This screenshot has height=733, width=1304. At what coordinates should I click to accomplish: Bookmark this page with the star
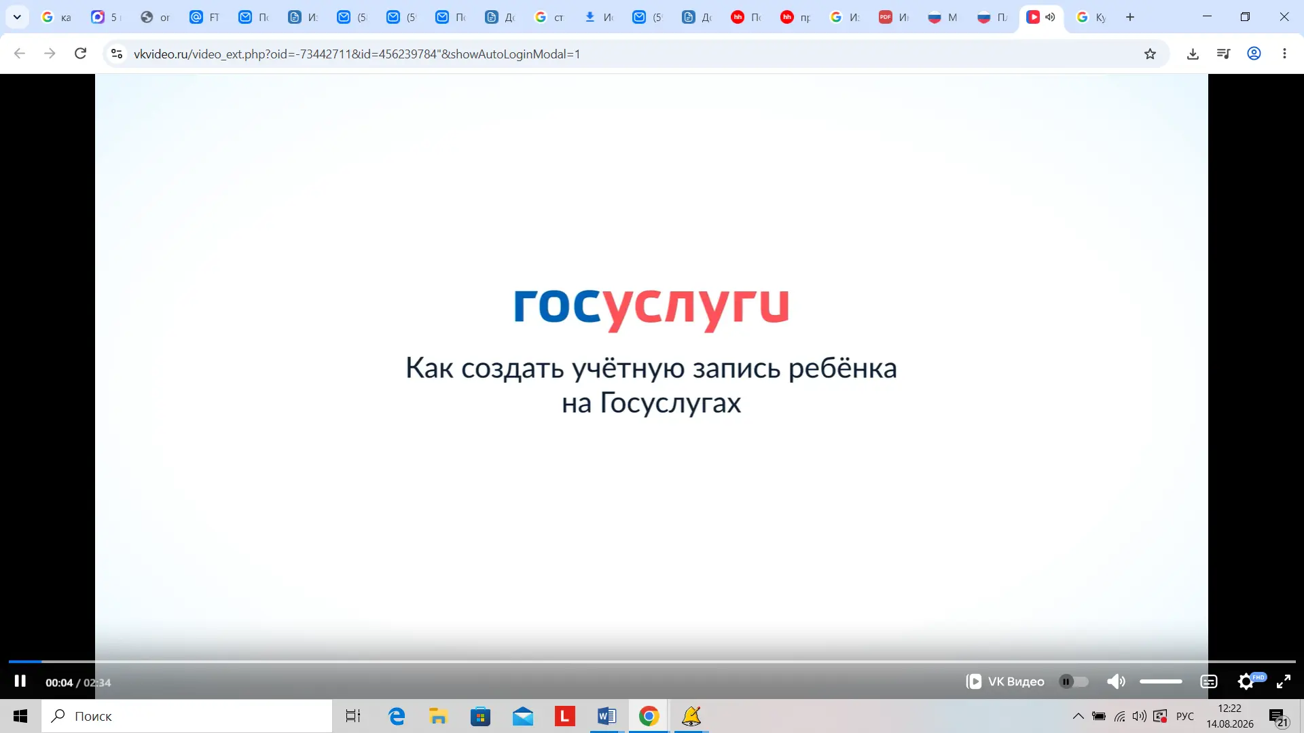[1150, 54]
